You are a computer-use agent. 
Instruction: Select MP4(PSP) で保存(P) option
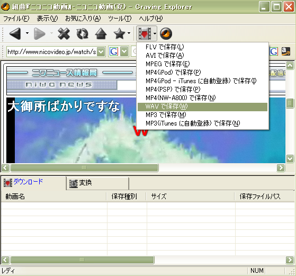(202, 90)
